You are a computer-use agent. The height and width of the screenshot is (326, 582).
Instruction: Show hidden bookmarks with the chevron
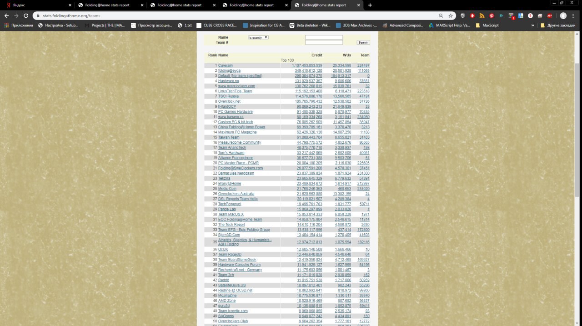point(532,25)
